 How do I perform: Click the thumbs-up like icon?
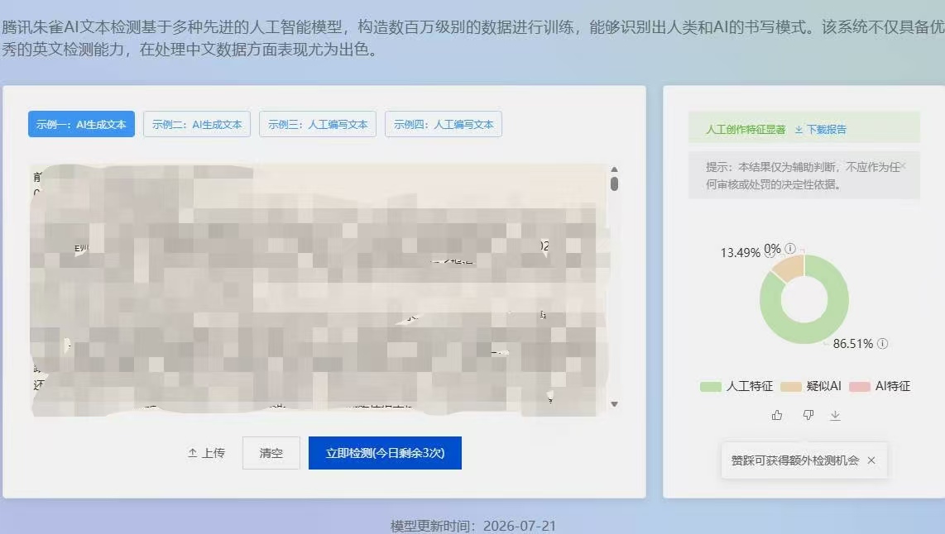777,415
